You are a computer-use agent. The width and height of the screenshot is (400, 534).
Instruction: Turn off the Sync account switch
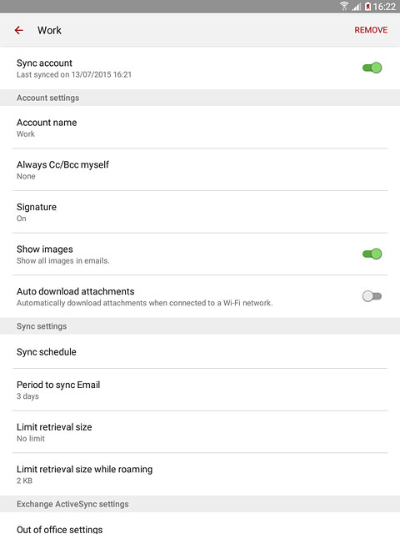tap(372, 68)
